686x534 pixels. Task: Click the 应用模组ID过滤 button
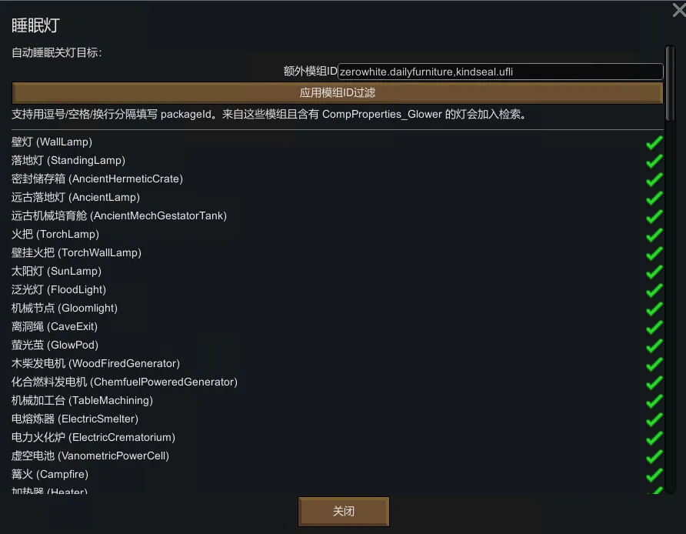(x=338, y=93)
